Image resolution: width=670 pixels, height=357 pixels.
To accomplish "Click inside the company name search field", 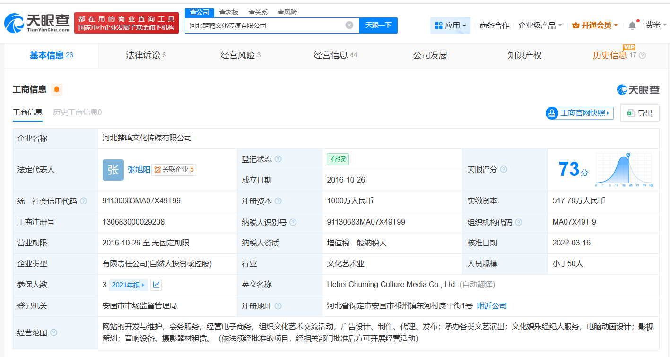I will (x=270, y=25).
